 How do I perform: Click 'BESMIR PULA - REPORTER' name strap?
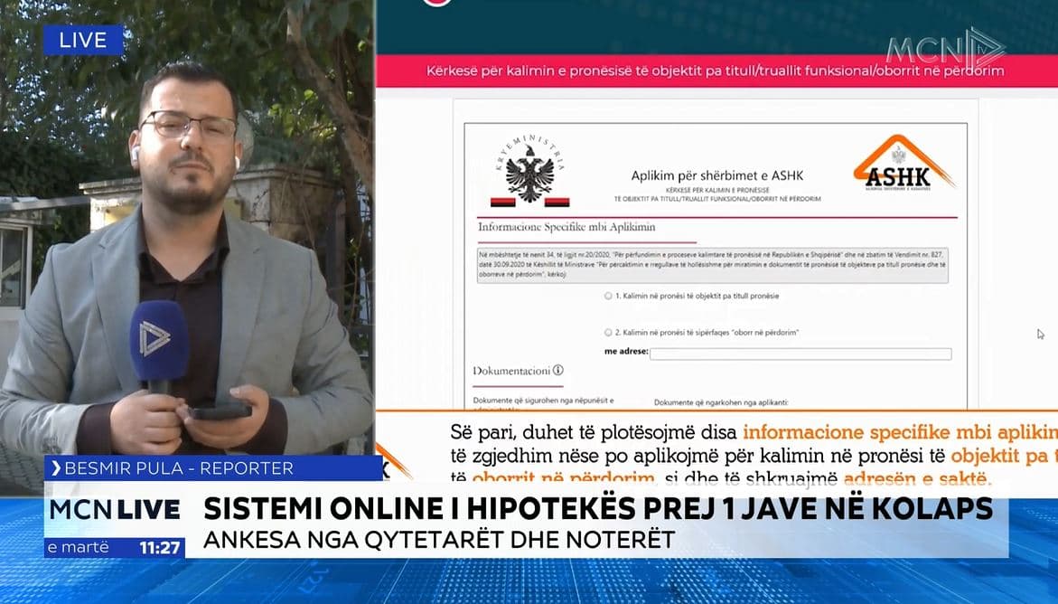click(x=213, y=468)
